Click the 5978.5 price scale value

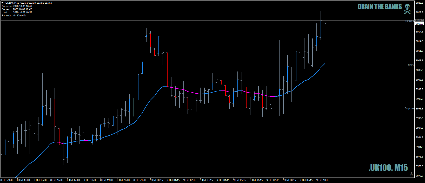419,156
